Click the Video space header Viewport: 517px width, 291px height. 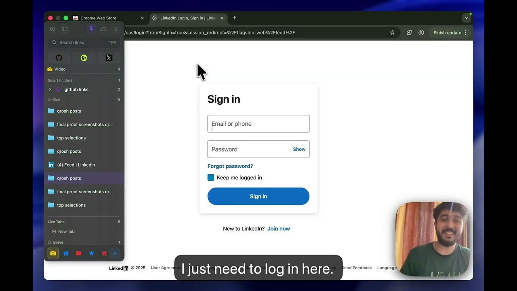[x=84, y=69]
